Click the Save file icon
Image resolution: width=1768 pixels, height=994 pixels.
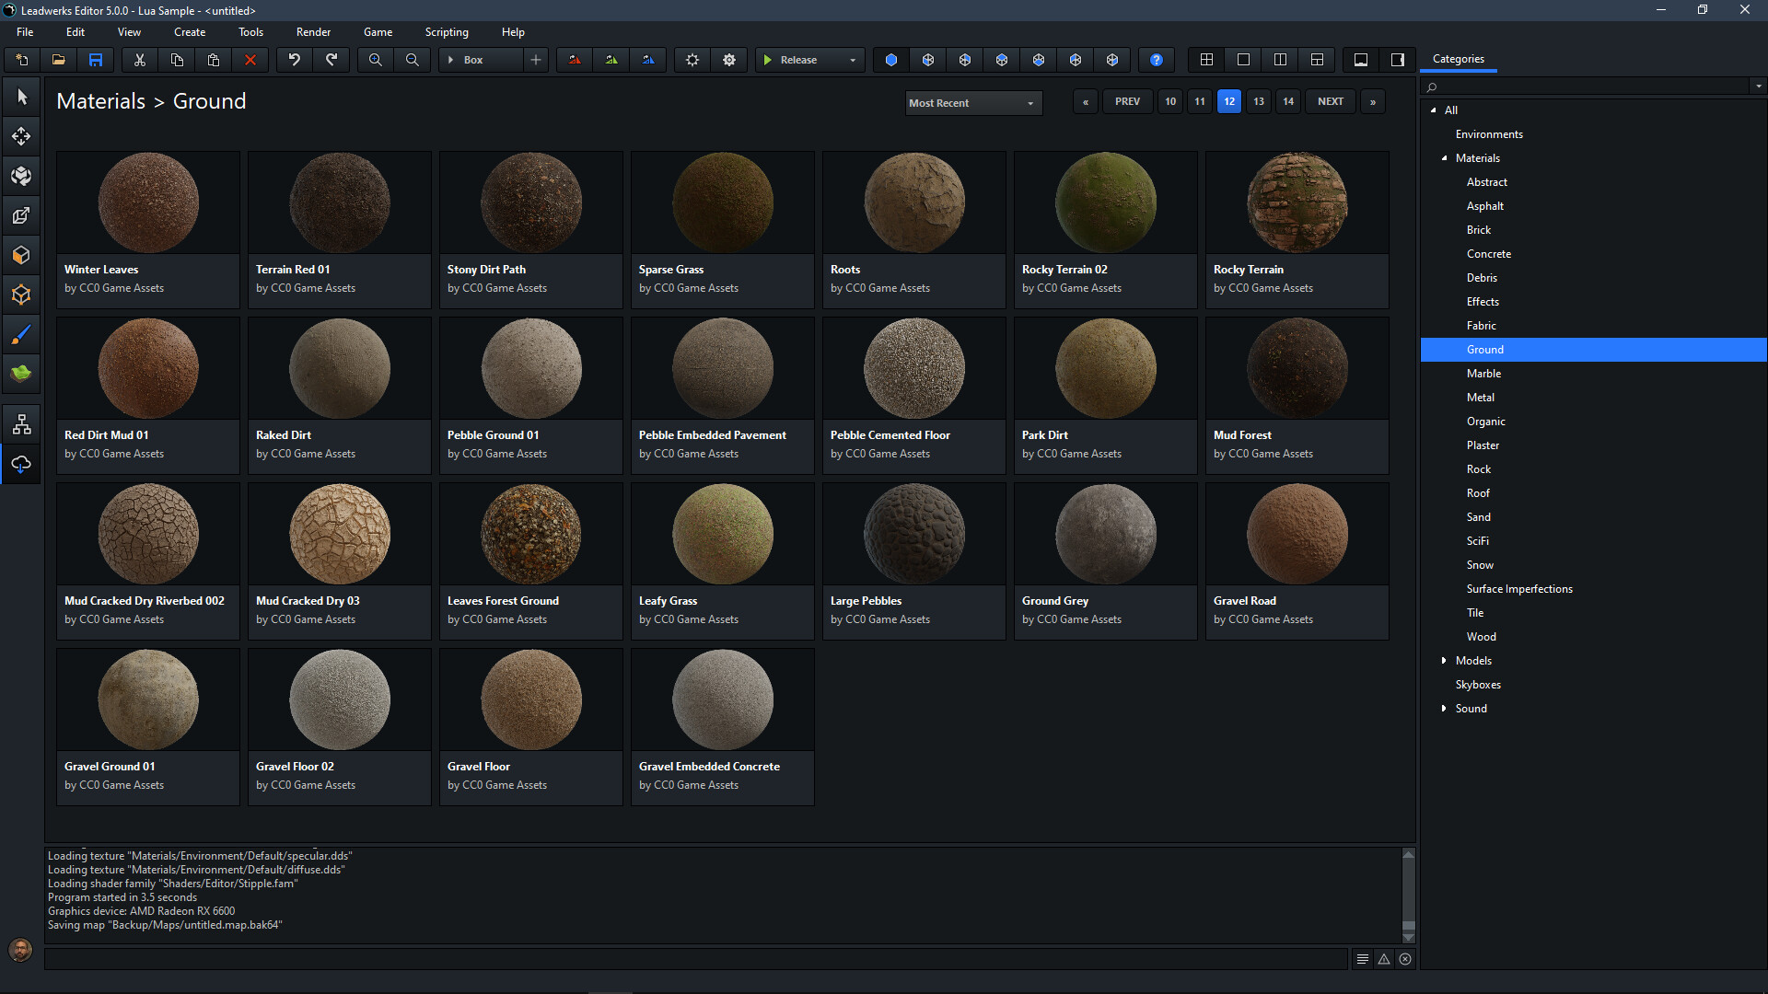click(96, 59)
